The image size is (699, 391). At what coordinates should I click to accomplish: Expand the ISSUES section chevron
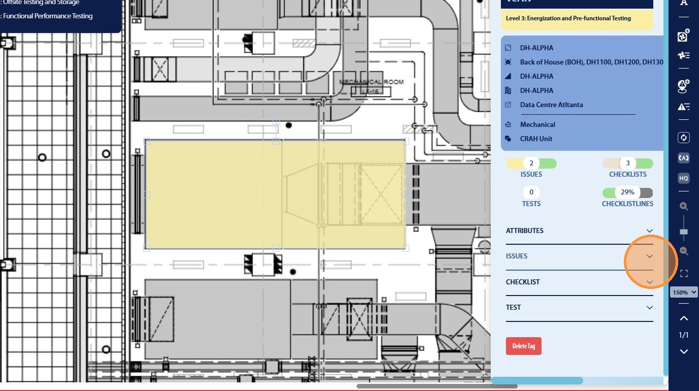(650, 256)
